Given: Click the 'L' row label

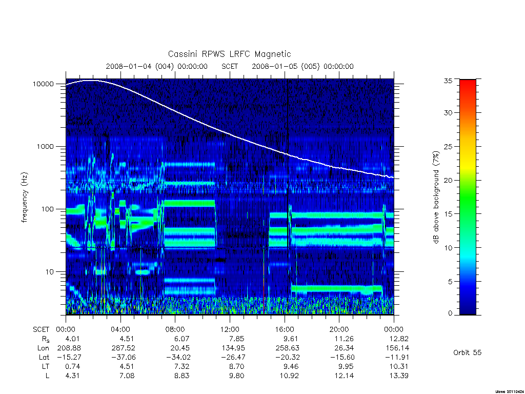Looking at the screenshot, I should [47, 376].
